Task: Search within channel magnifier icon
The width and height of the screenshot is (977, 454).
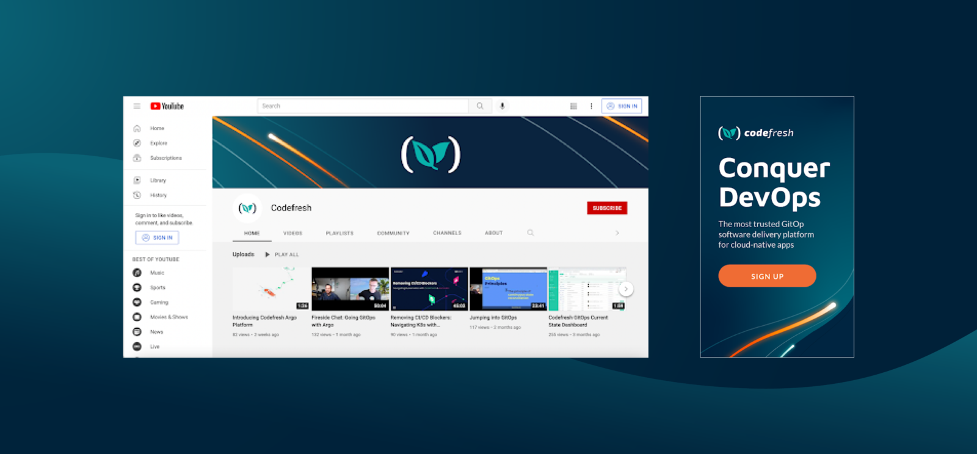Action: click(x=531, y=233)
